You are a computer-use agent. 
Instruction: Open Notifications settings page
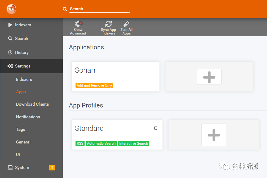pyautogui.click(x=28, y=117)
